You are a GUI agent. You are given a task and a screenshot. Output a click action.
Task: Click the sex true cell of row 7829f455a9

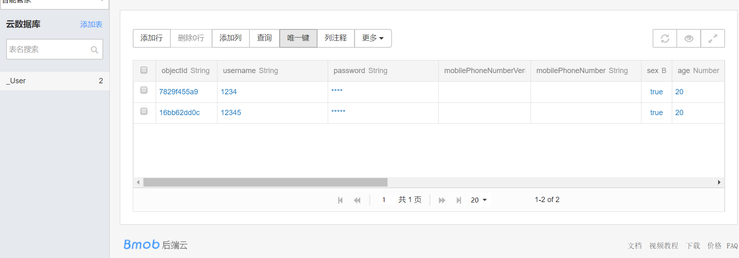pyautogui.click(x=656, y=92)
